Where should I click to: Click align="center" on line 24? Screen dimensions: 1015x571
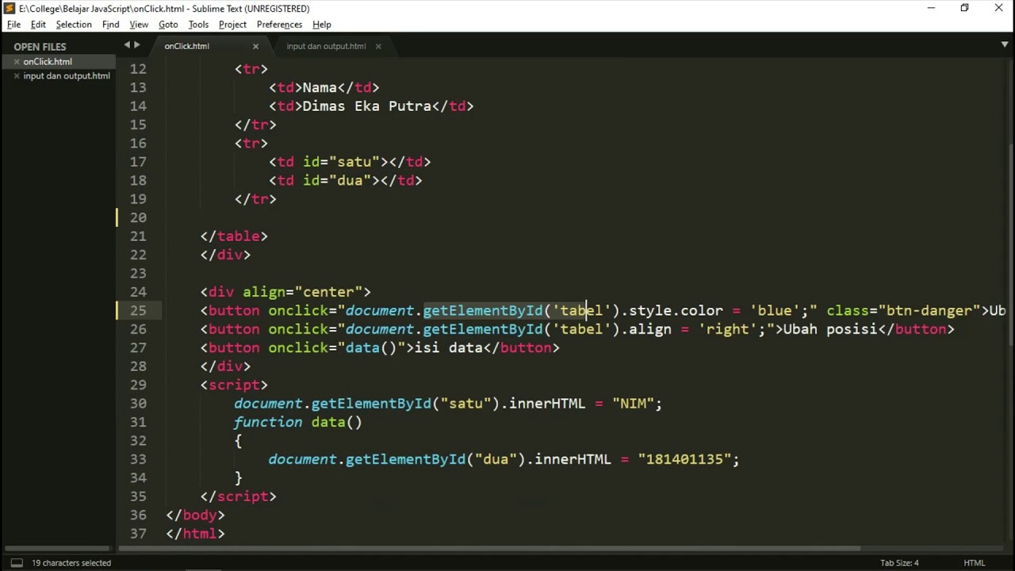302,292
